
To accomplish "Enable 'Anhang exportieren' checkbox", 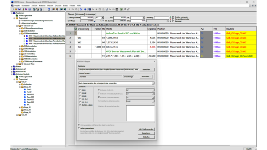I will 79,128.
